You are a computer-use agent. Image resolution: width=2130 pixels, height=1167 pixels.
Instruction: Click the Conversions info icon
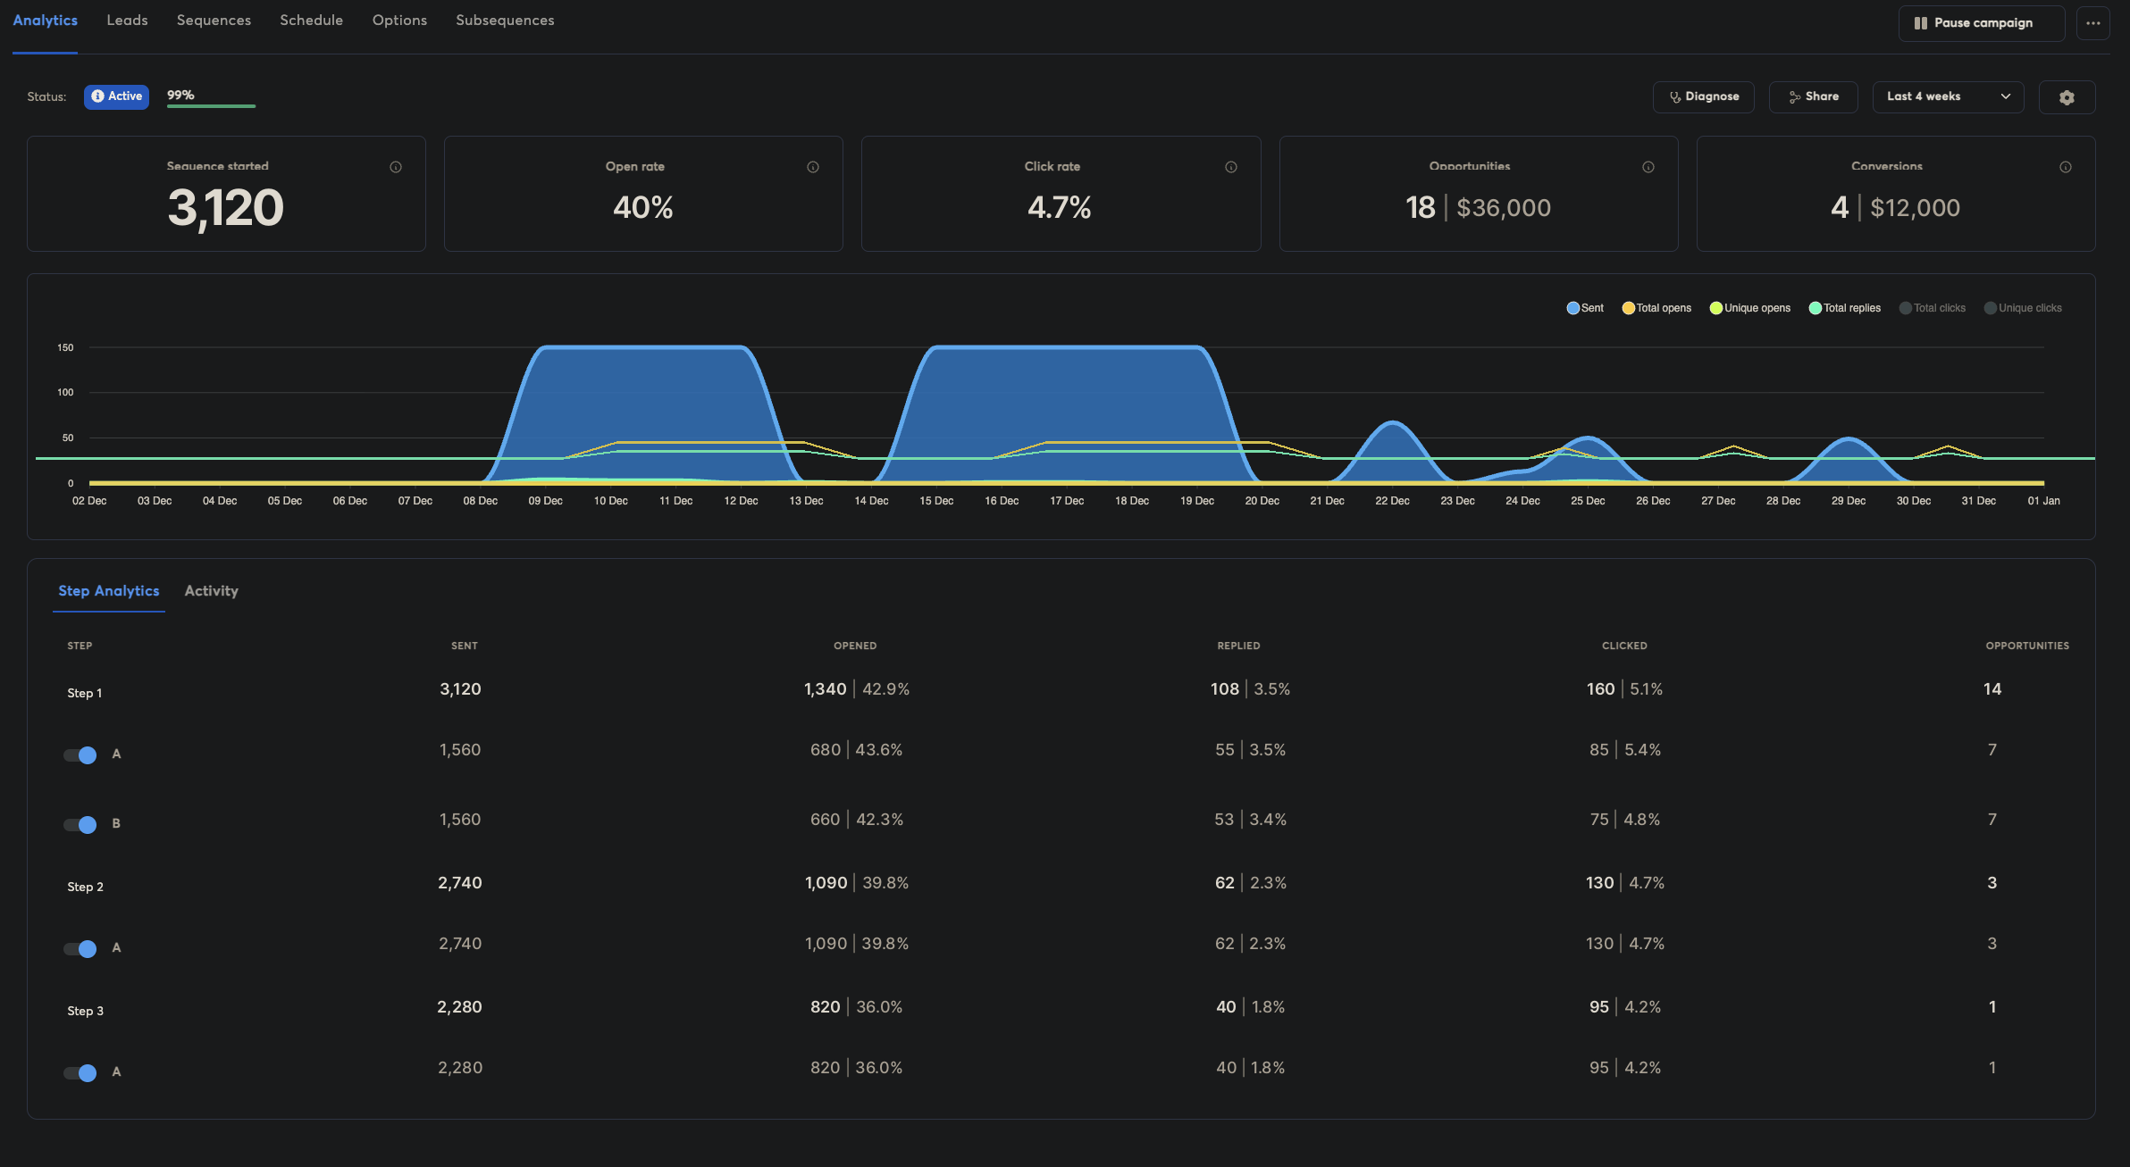[x=2065, y=166]
